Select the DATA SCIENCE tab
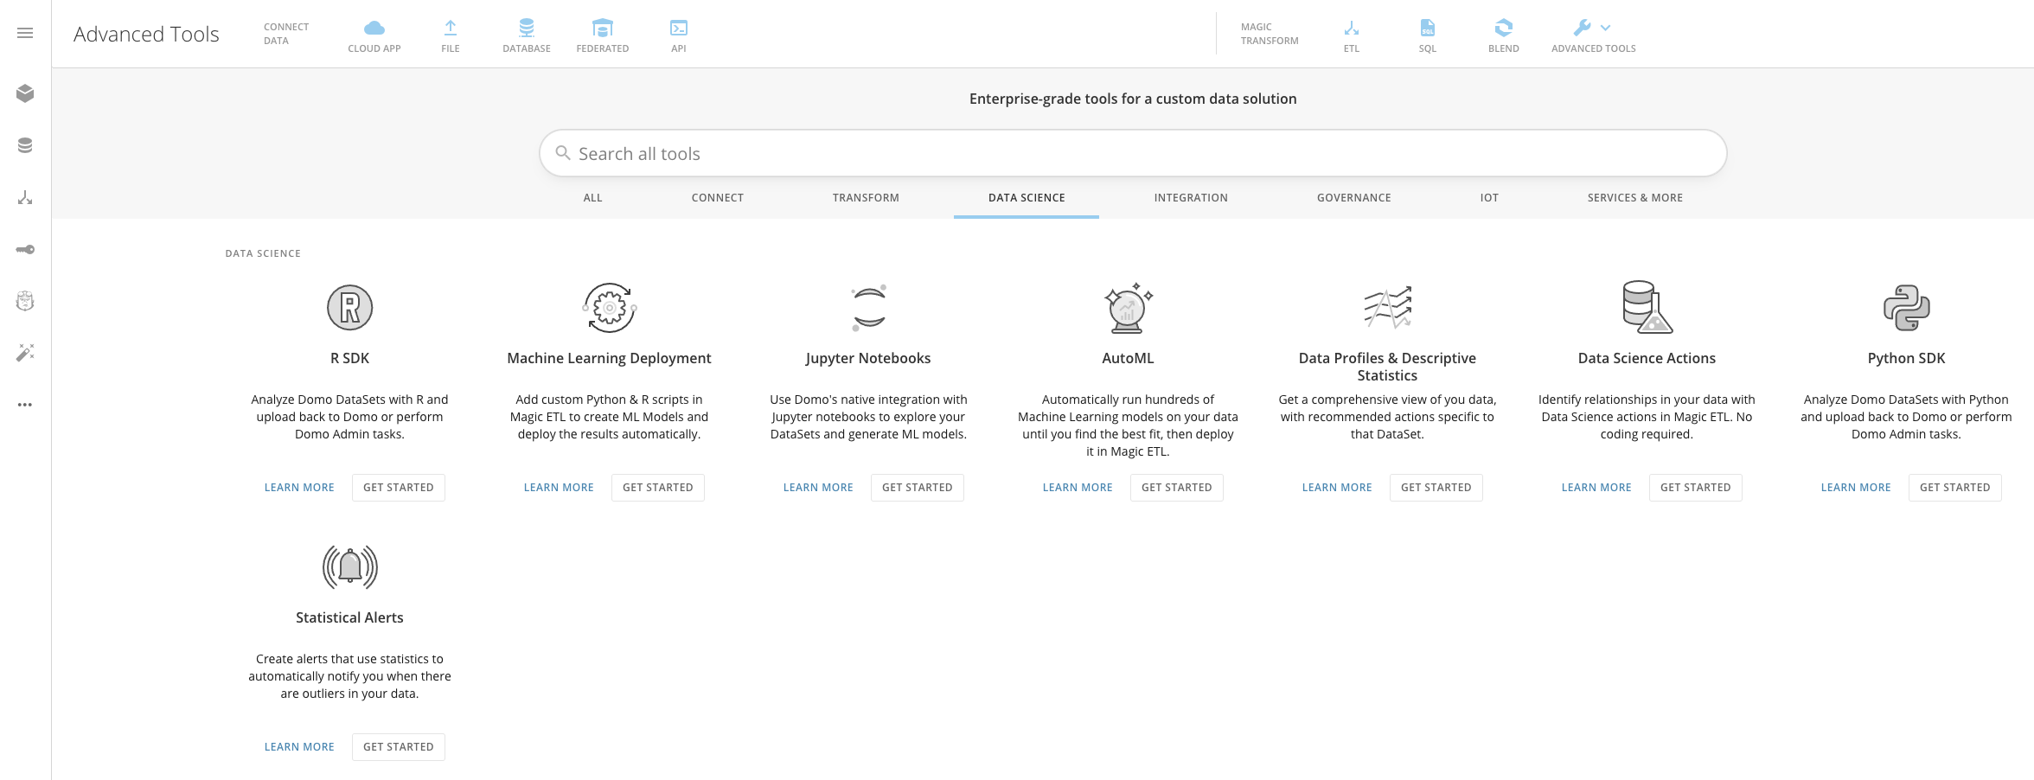Viewport: 2034px width, 780px height. click(x=1027, y=198)
